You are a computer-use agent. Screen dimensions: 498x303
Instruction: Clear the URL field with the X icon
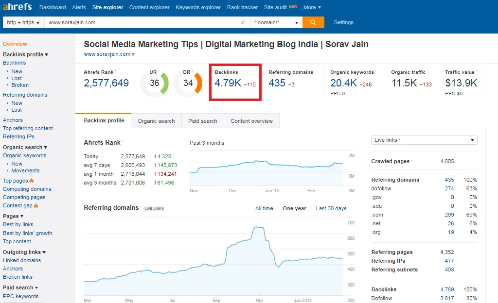(243, 22)
